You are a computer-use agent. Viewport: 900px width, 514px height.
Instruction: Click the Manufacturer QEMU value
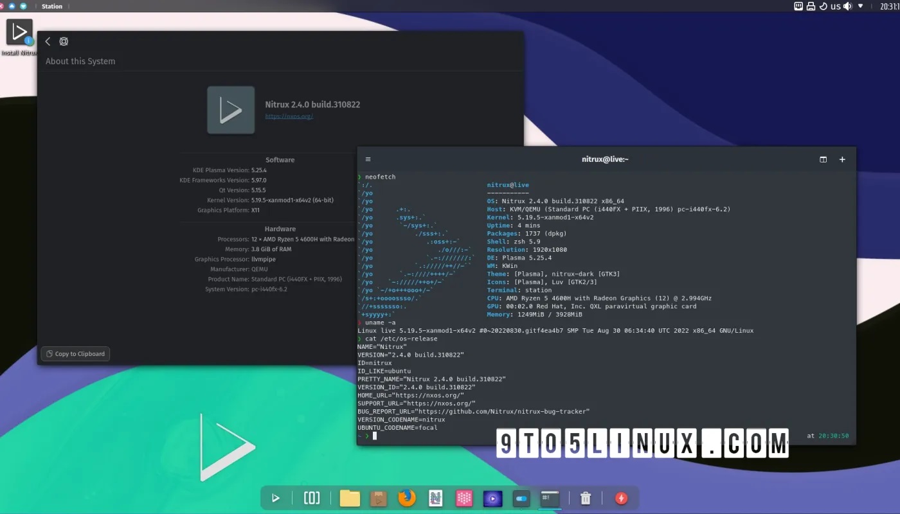click(260, 269)
